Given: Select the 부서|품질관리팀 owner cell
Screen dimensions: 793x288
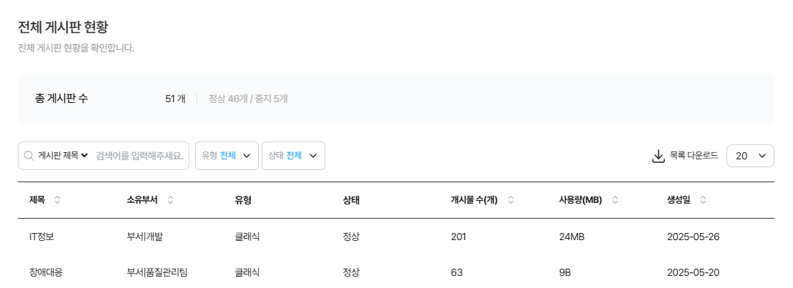Looking at the screenshot, I should tap(157, 272).
